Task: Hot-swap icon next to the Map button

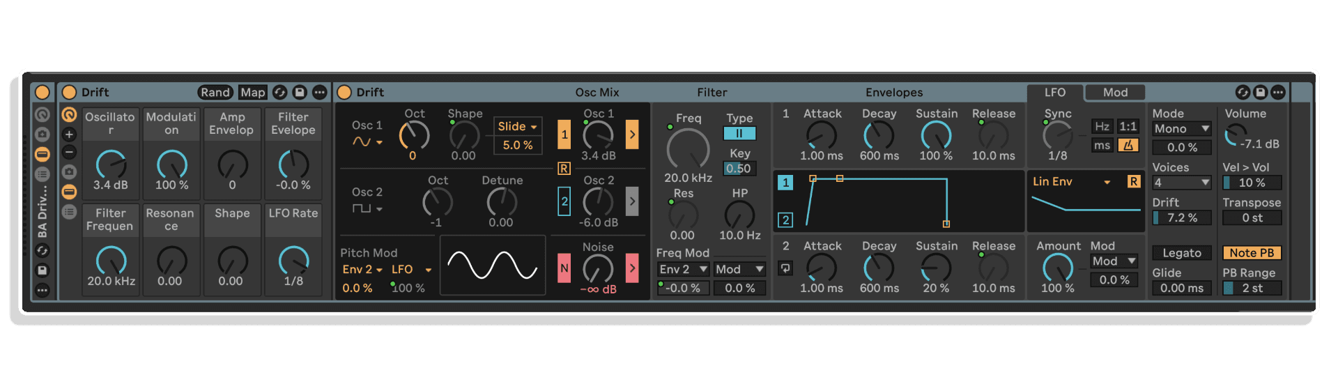Action: click(279, 92)
